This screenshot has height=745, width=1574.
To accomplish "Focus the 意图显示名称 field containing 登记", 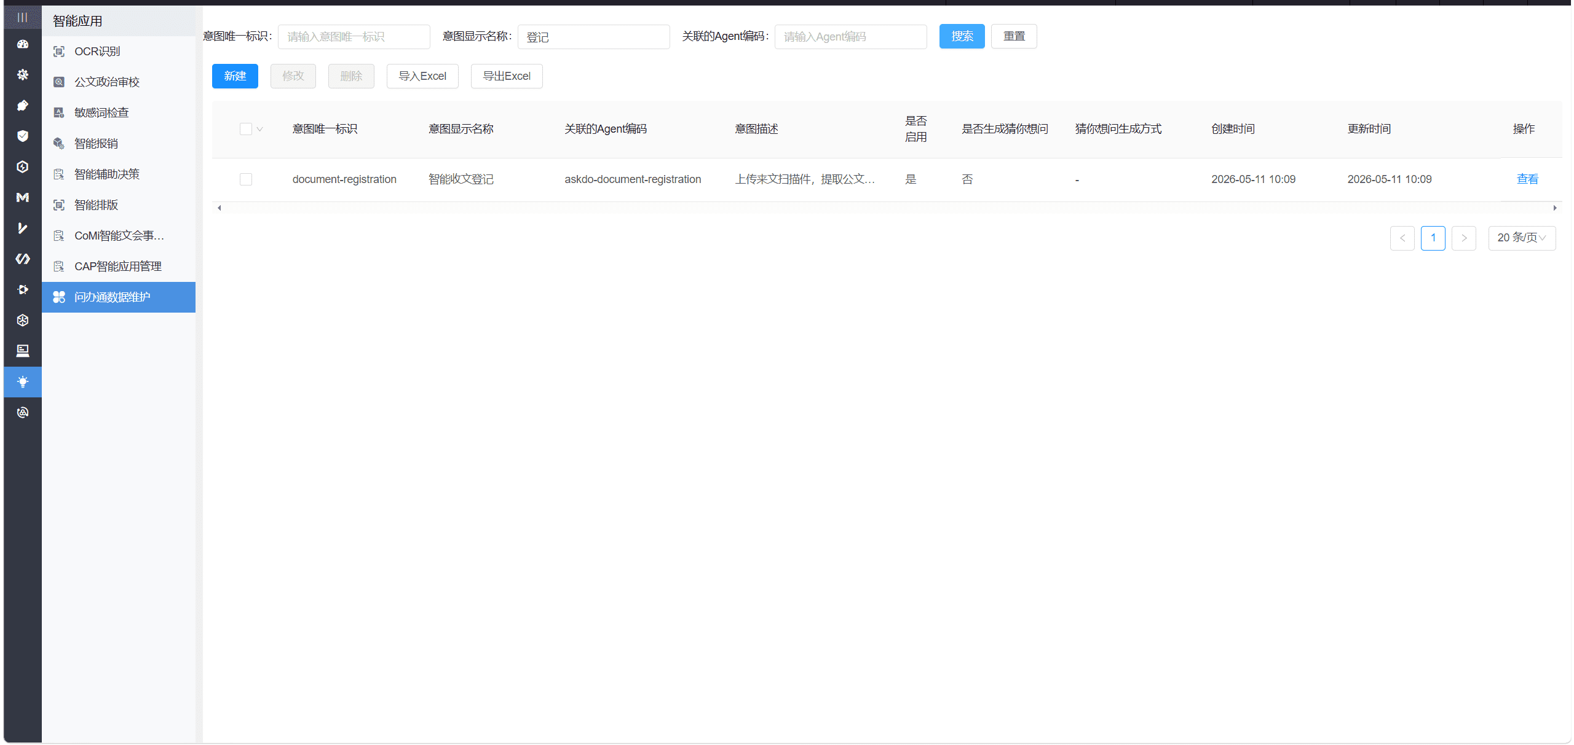I will (x=594, y=37).
